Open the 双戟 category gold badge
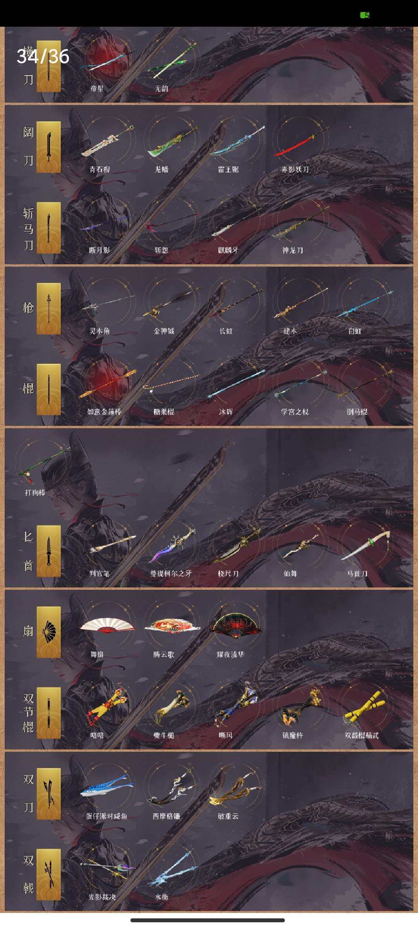418x930 pixels. coord(49,875)
